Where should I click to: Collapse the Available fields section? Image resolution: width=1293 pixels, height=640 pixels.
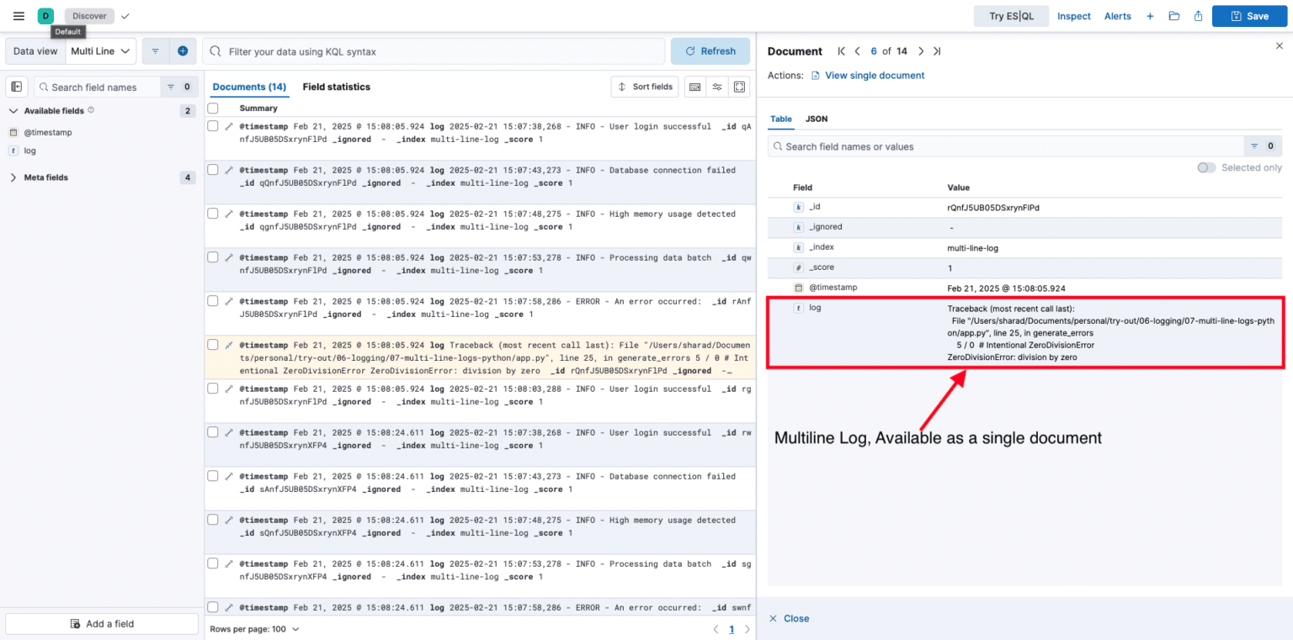click(13, 110)
